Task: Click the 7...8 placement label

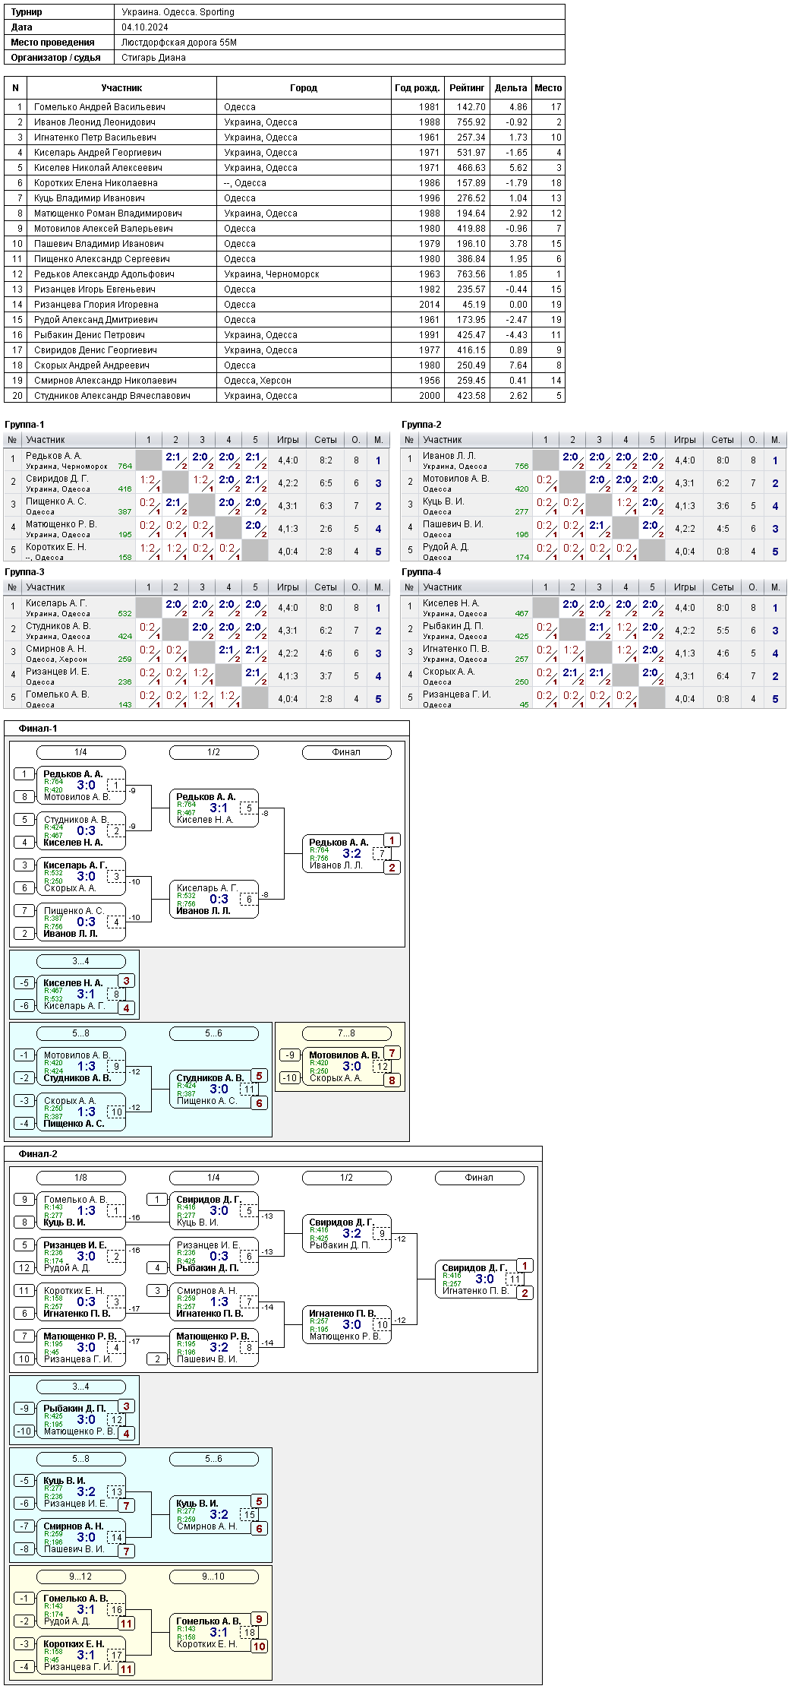Action: pyautogui.click(x=346, y=1033)
